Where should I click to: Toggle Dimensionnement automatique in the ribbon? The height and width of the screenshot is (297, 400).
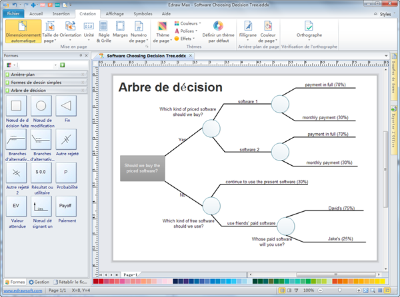click(x=21, y=31)
